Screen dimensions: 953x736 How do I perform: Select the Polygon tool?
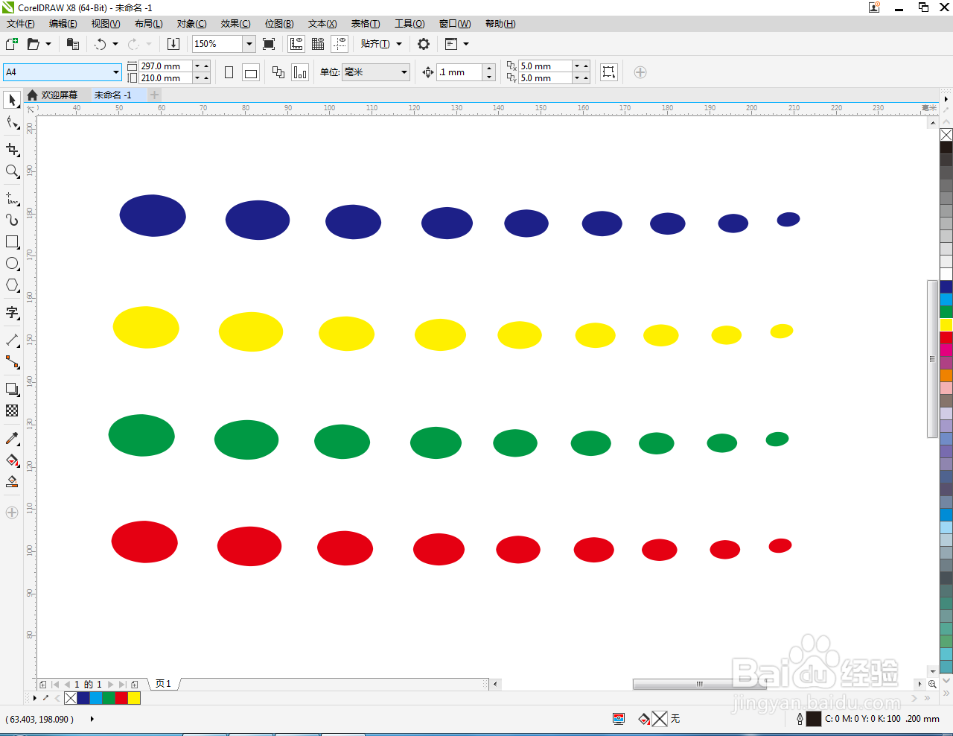click(x=12, y=285)
